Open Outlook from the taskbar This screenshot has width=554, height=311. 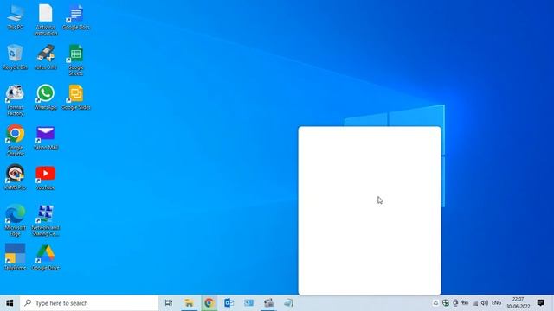[x=229, y=303]
